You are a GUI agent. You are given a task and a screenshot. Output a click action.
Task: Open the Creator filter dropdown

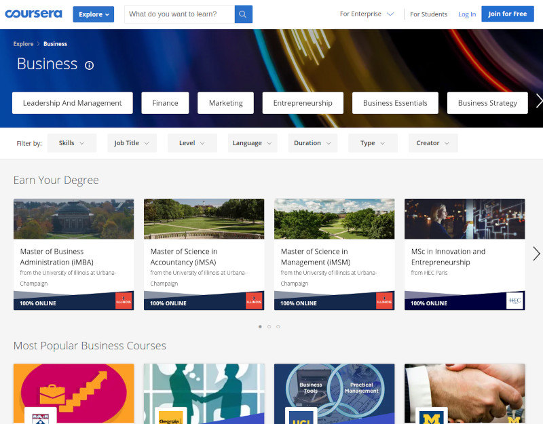pos(432,143)
